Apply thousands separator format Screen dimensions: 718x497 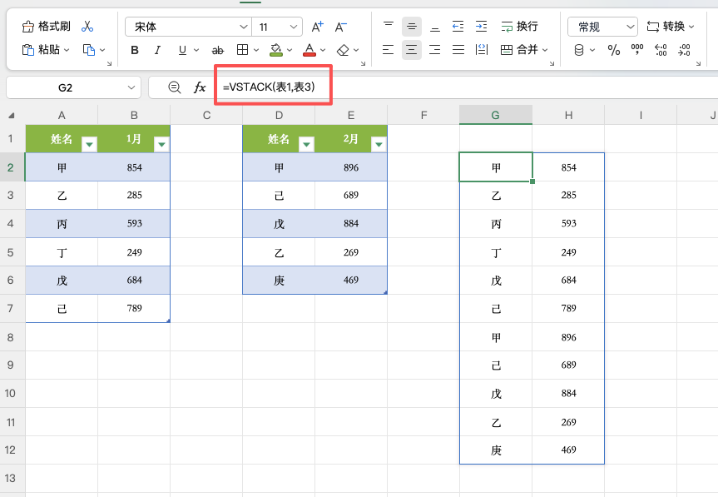pyautogui.click(x=637, y=49)
